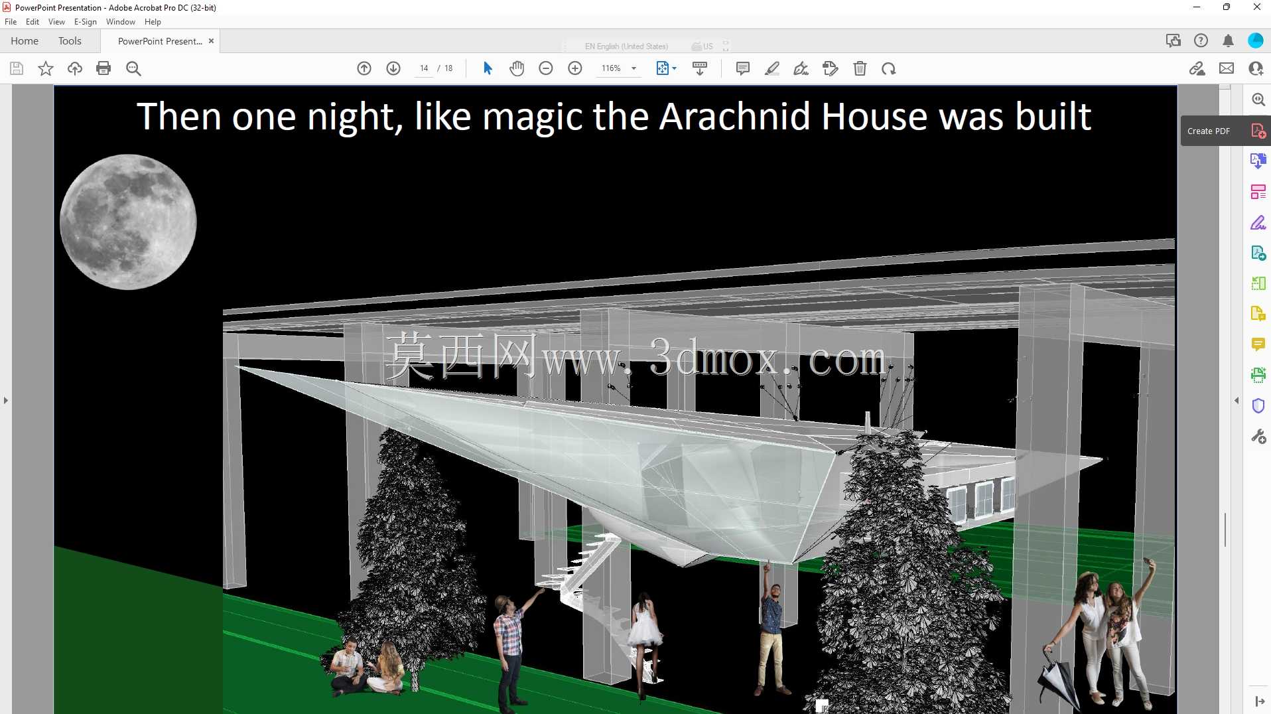Upload the file to cloud storage
This screenshot has width=1271, height=714.
[74, 68]
